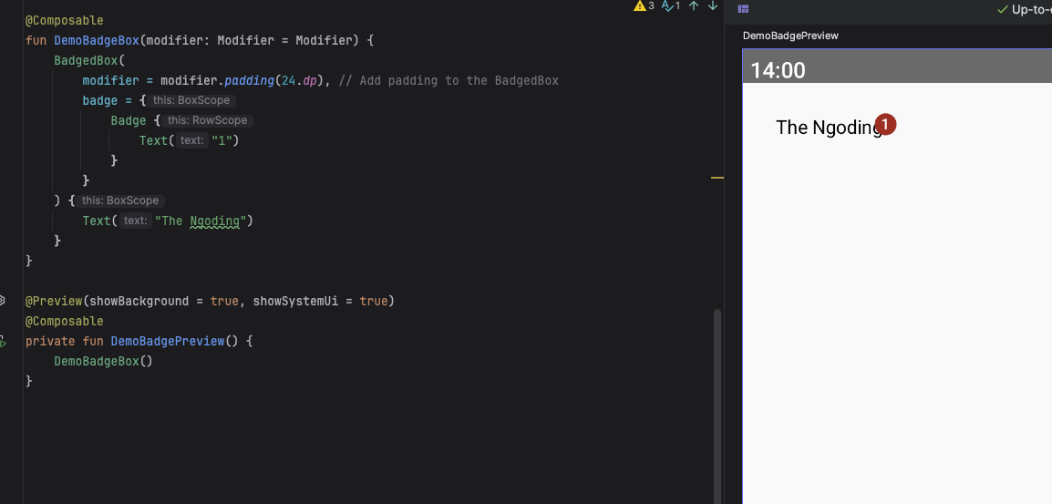
Task: Click the red badge showing 1 in preview
Action: [x=884, y=125]
